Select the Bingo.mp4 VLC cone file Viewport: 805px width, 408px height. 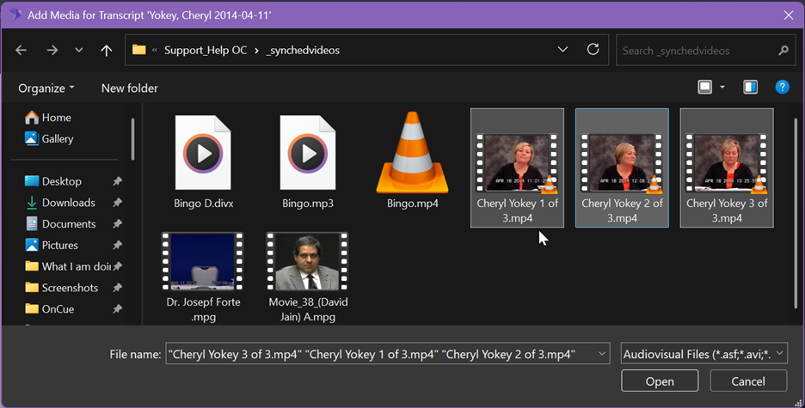click(x=413, y=155)
